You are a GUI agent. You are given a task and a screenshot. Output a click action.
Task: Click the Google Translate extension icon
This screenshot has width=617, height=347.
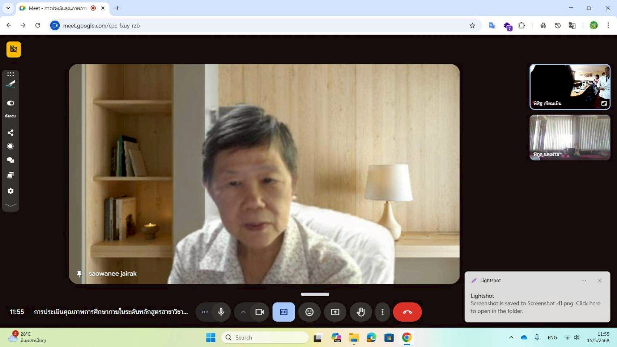coord(492,26)
